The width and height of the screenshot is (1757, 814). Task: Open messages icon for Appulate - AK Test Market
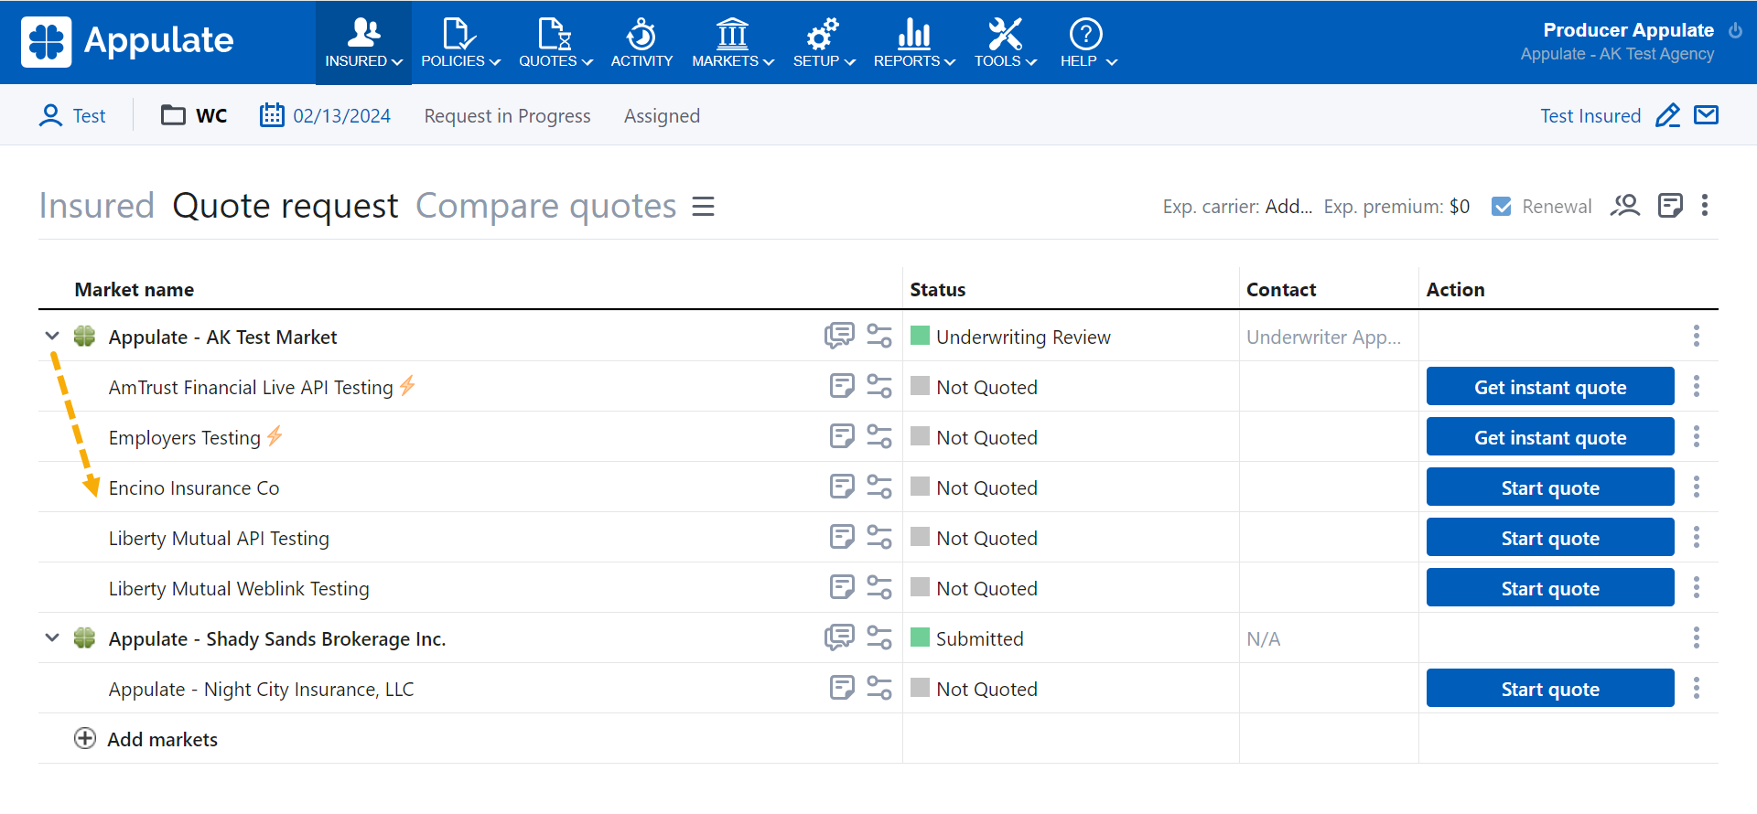838,336
